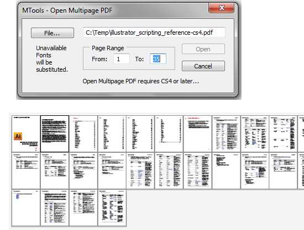This screenshot has width=304, height=230.
Task: Select the last page thumbnail in third row
Action: (x=112, y=207)
